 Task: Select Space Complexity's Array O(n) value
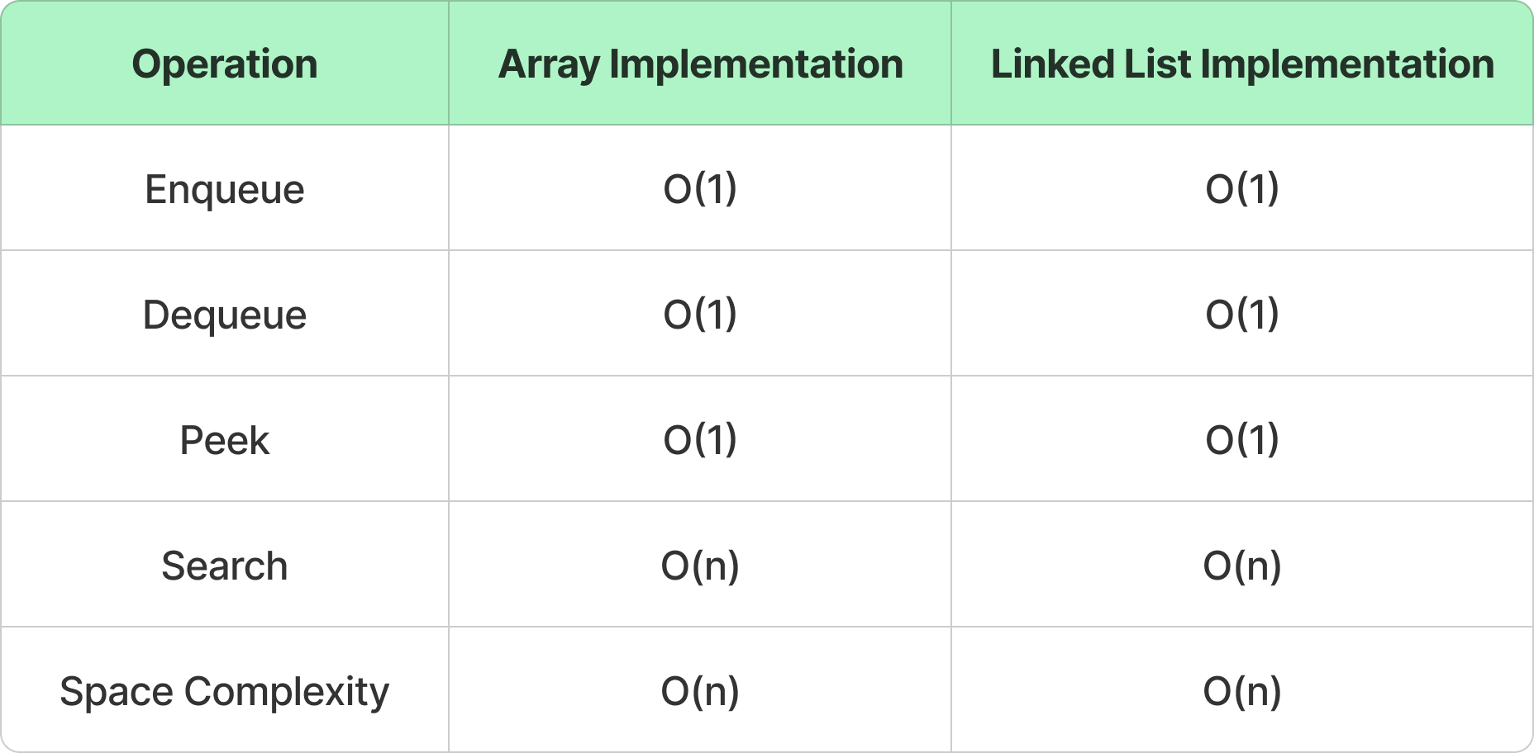(x=699, y=691)
